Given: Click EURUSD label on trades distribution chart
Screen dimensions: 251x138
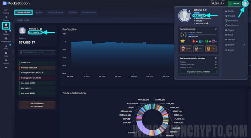Looking at the screenshot, I should [131, 132].
